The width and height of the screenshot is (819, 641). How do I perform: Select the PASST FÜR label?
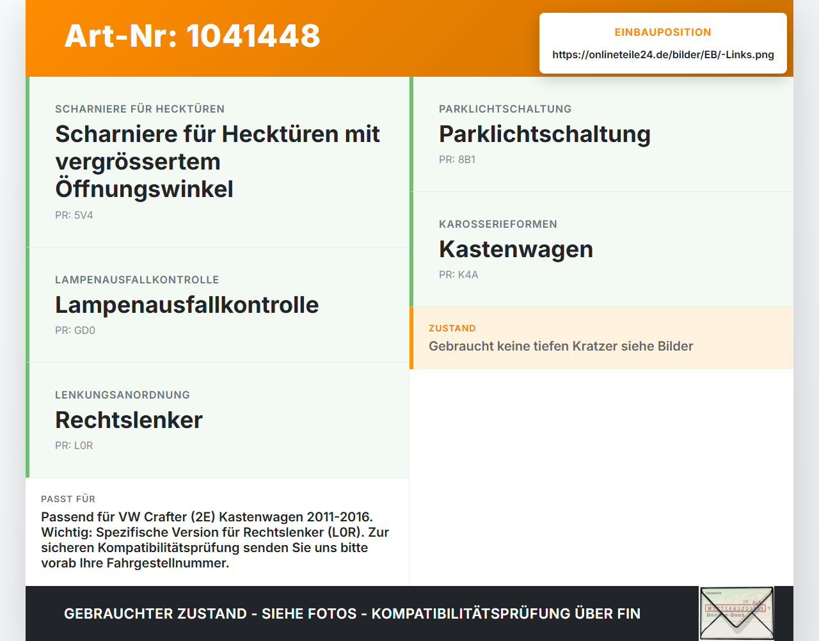(x=68, y=499)
